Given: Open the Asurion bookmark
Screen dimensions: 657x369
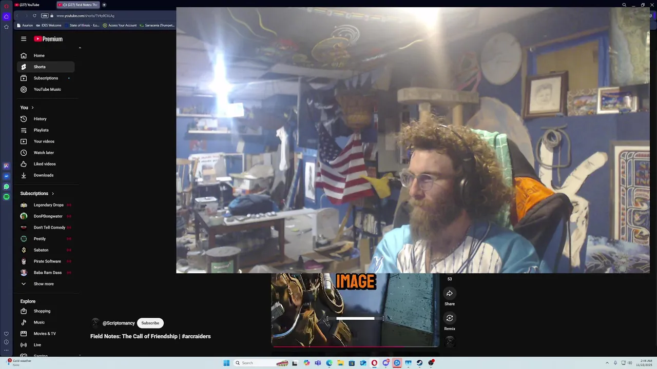Looking at the screenshot, I should tap(25, 25).
